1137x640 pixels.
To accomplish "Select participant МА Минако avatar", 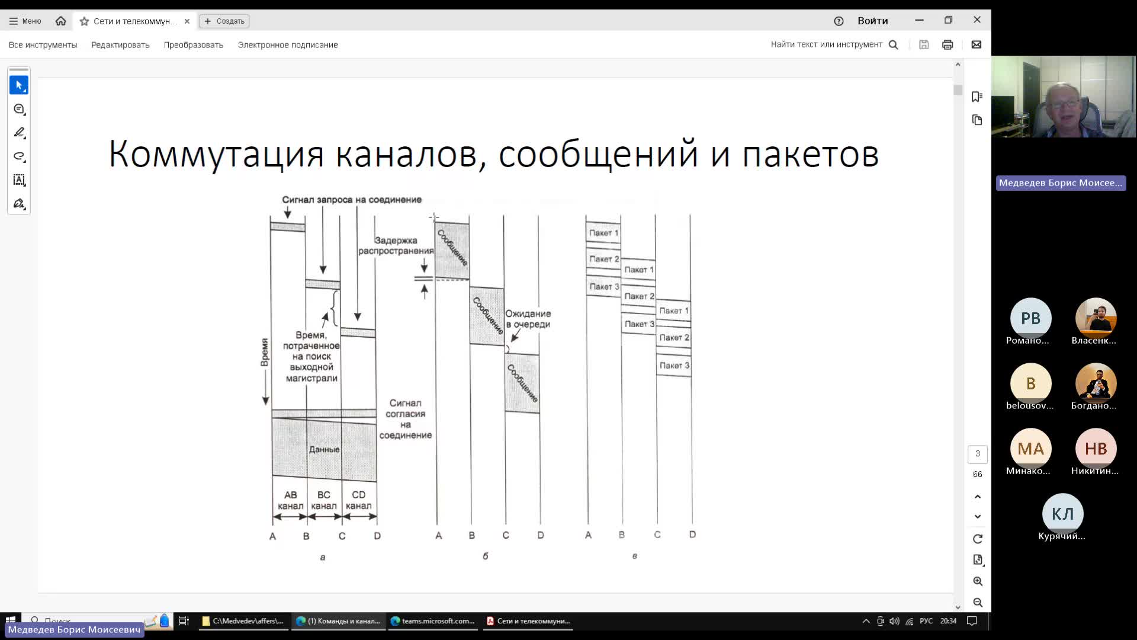I will 1030,449.
